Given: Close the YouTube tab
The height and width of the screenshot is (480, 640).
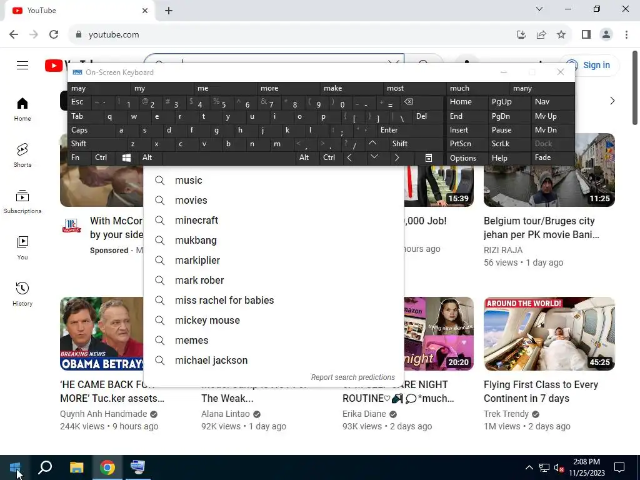Looking at the screenshot, I should point(145,11).
